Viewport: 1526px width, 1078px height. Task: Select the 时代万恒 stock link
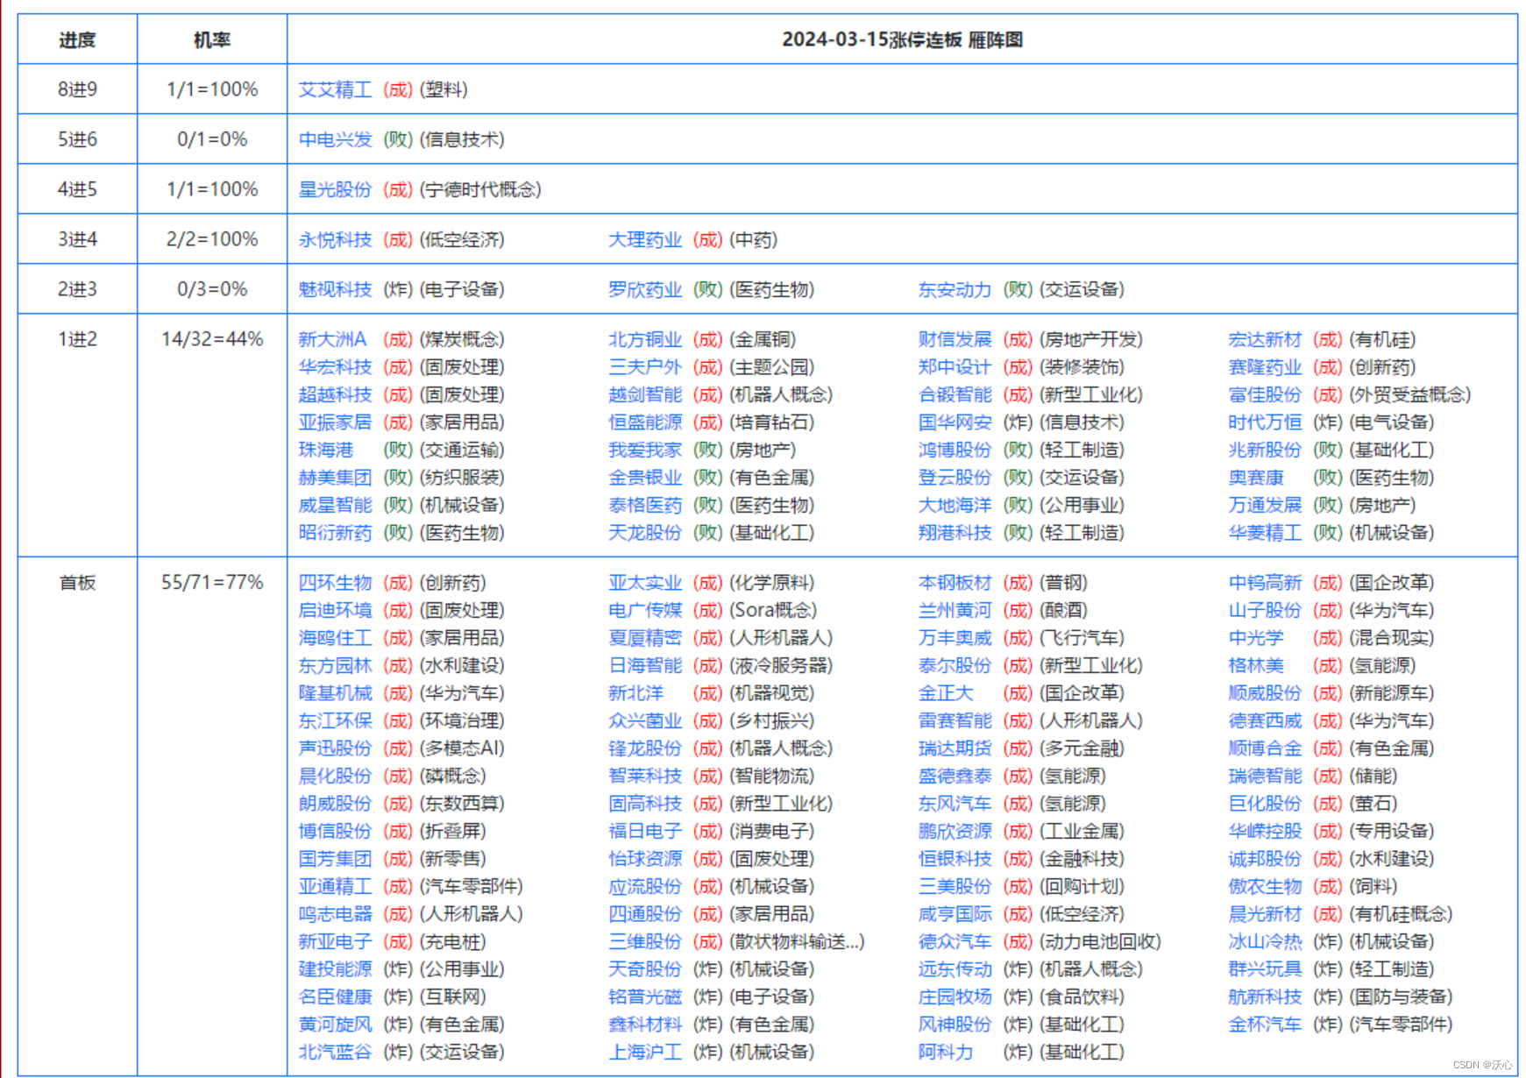coord(1265,422)
